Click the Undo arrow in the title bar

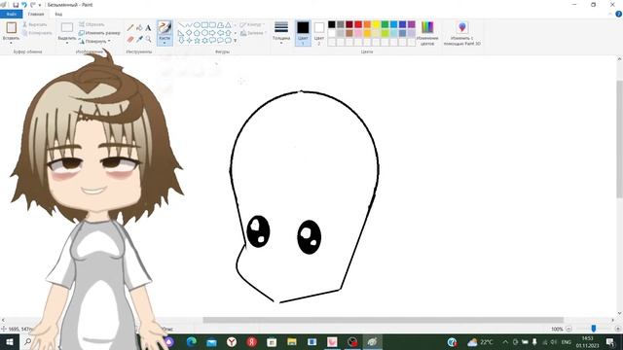pyautogui.click(x=24, y=5)
